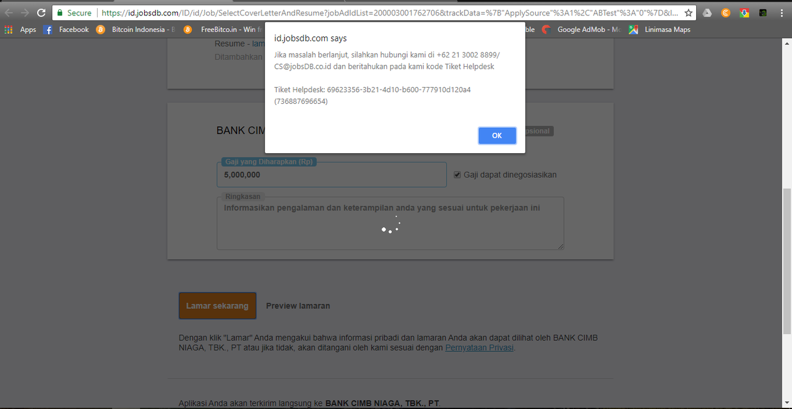Open the FreeBitco.in bookmark
792x409 pixels.
[223, 30]
